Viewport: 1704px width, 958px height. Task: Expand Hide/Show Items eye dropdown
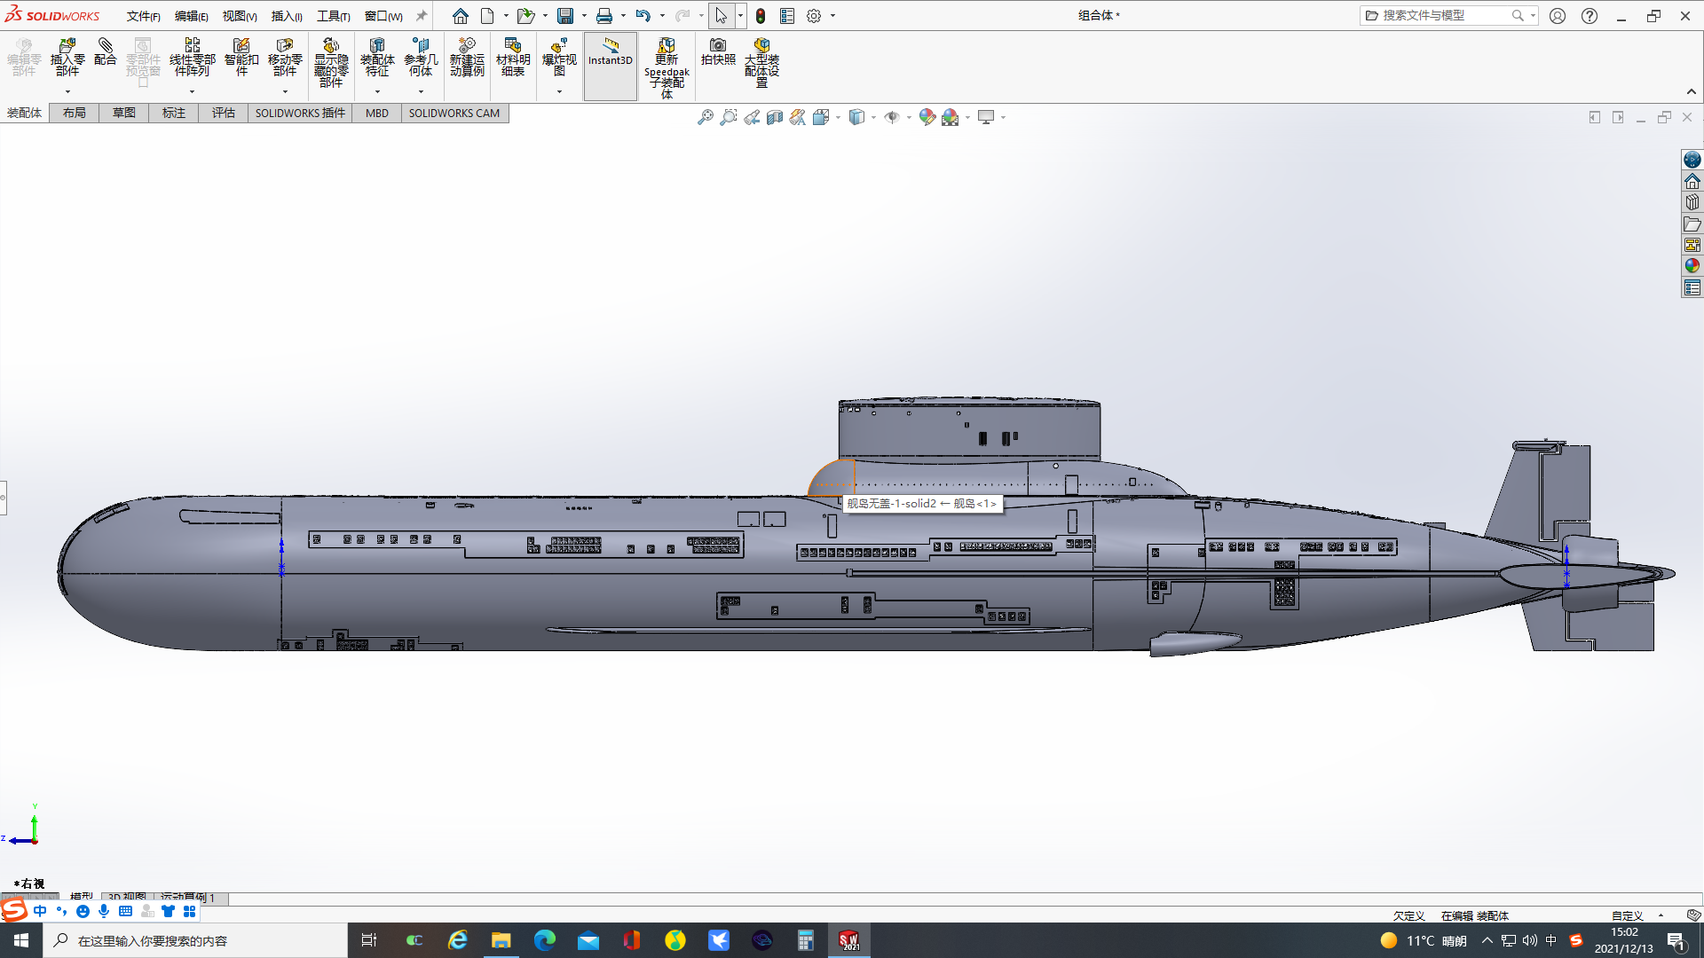(909, 117)
